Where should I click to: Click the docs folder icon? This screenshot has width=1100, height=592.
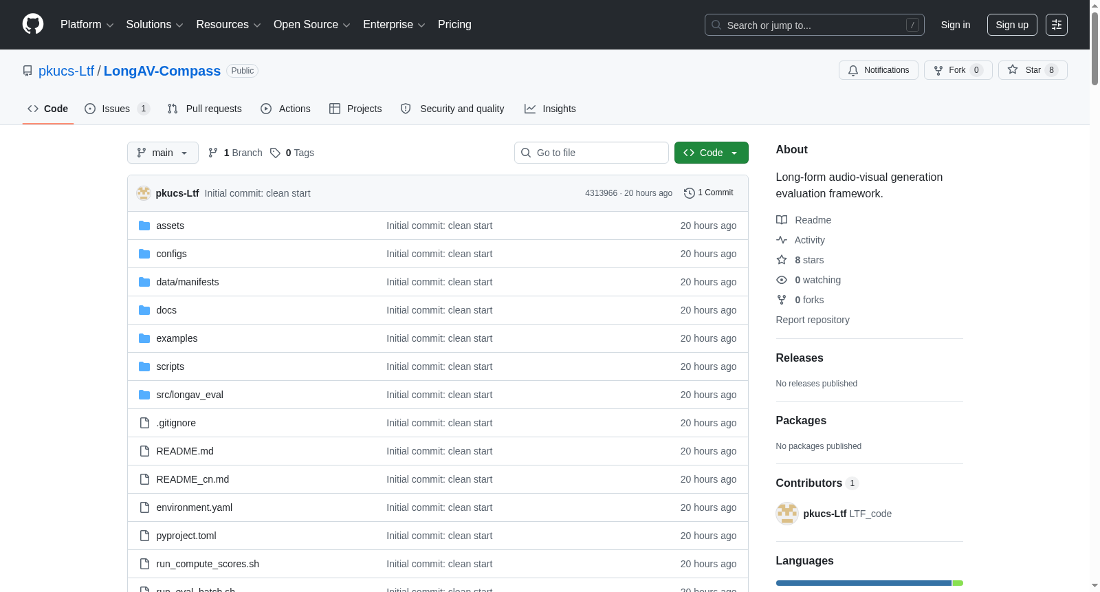coord(144,310)
